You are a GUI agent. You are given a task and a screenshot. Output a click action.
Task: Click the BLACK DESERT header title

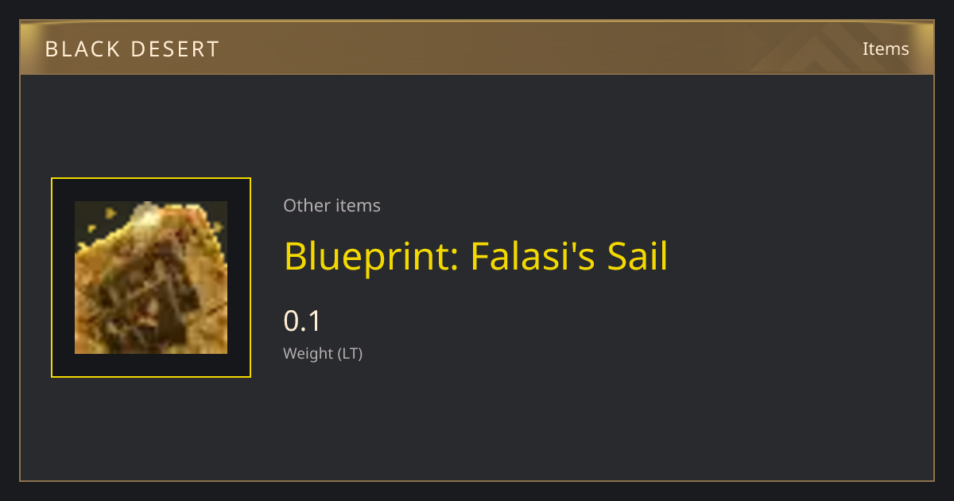(x=132, y=49)
